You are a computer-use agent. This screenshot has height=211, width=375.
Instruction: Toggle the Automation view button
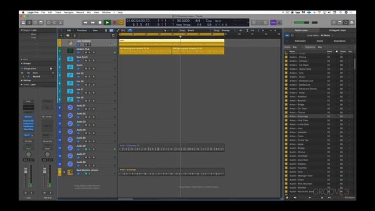118,30
